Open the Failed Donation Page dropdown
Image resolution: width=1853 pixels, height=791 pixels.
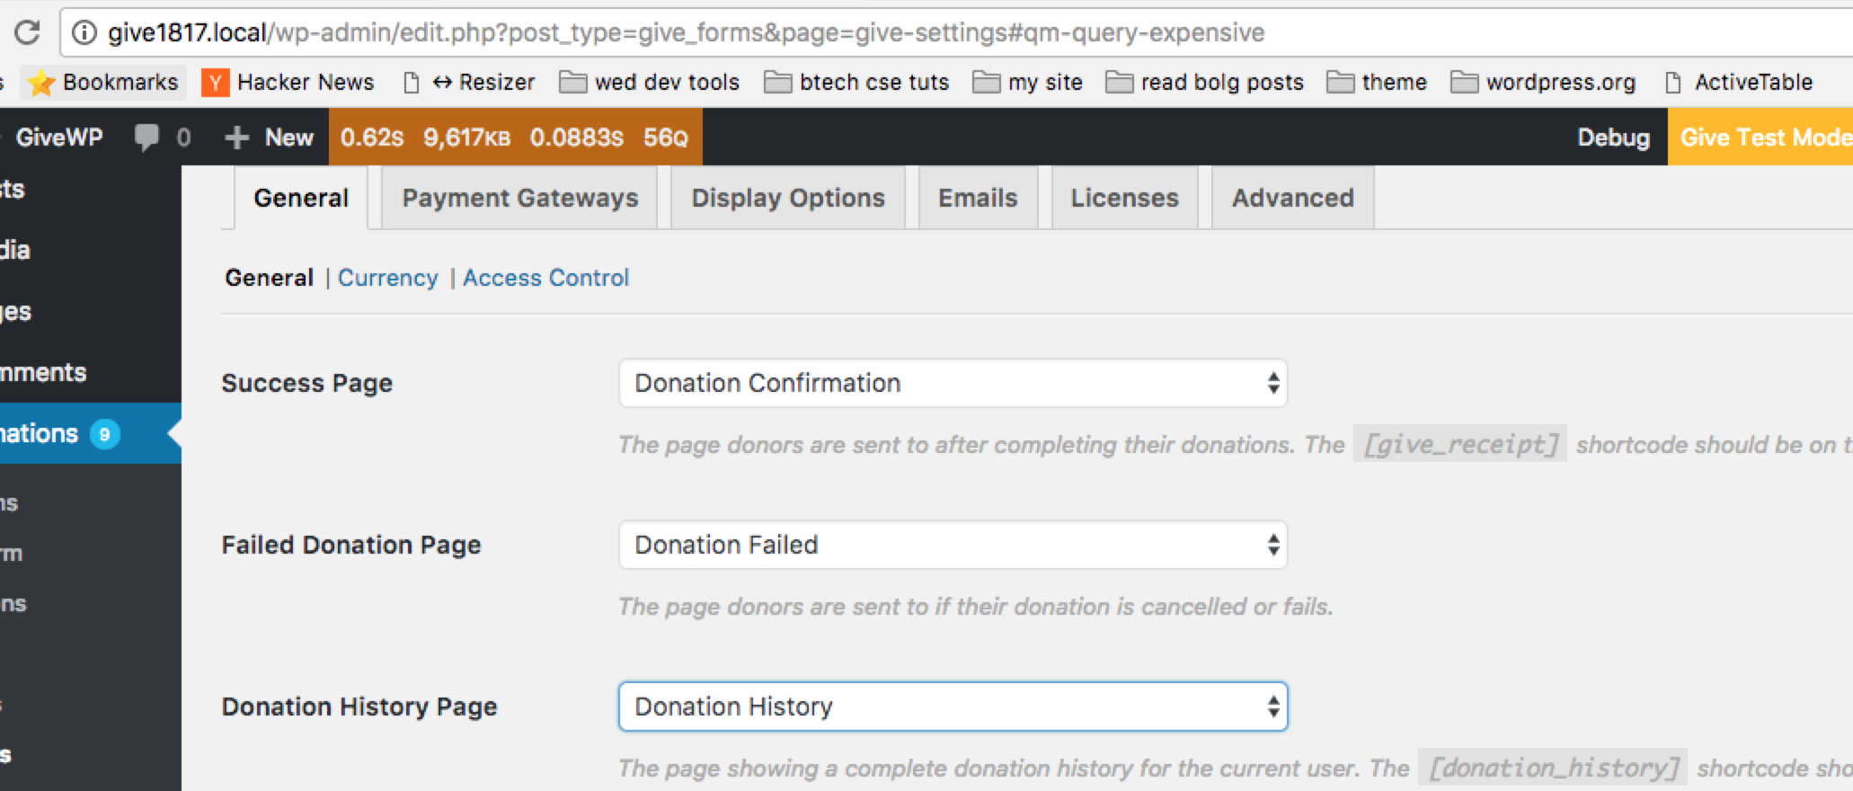953,544
